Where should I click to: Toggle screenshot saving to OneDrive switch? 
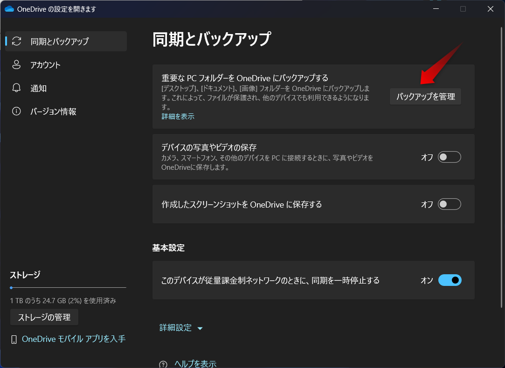click(450, 204)
